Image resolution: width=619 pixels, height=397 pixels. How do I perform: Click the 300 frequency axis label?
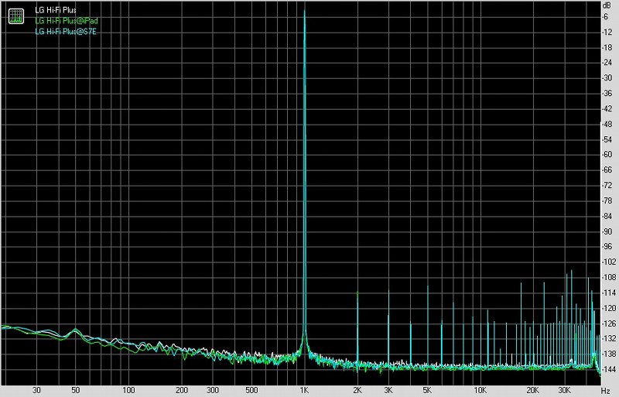pos(212,390)
